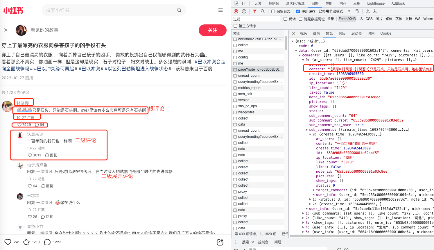The width and height of the screenshot is (434, 250).
Task: Click the star collect icon
Action: coord(26,242)
